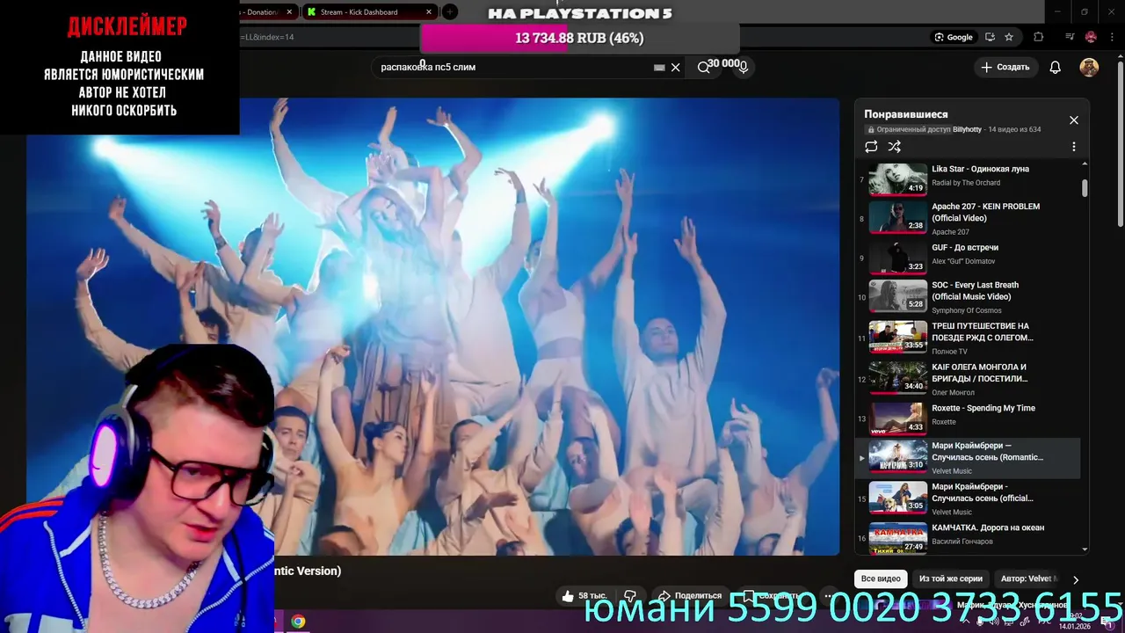
Task: Click the playlist scrollbar thumb
Action: click(x=1085, y=188)
